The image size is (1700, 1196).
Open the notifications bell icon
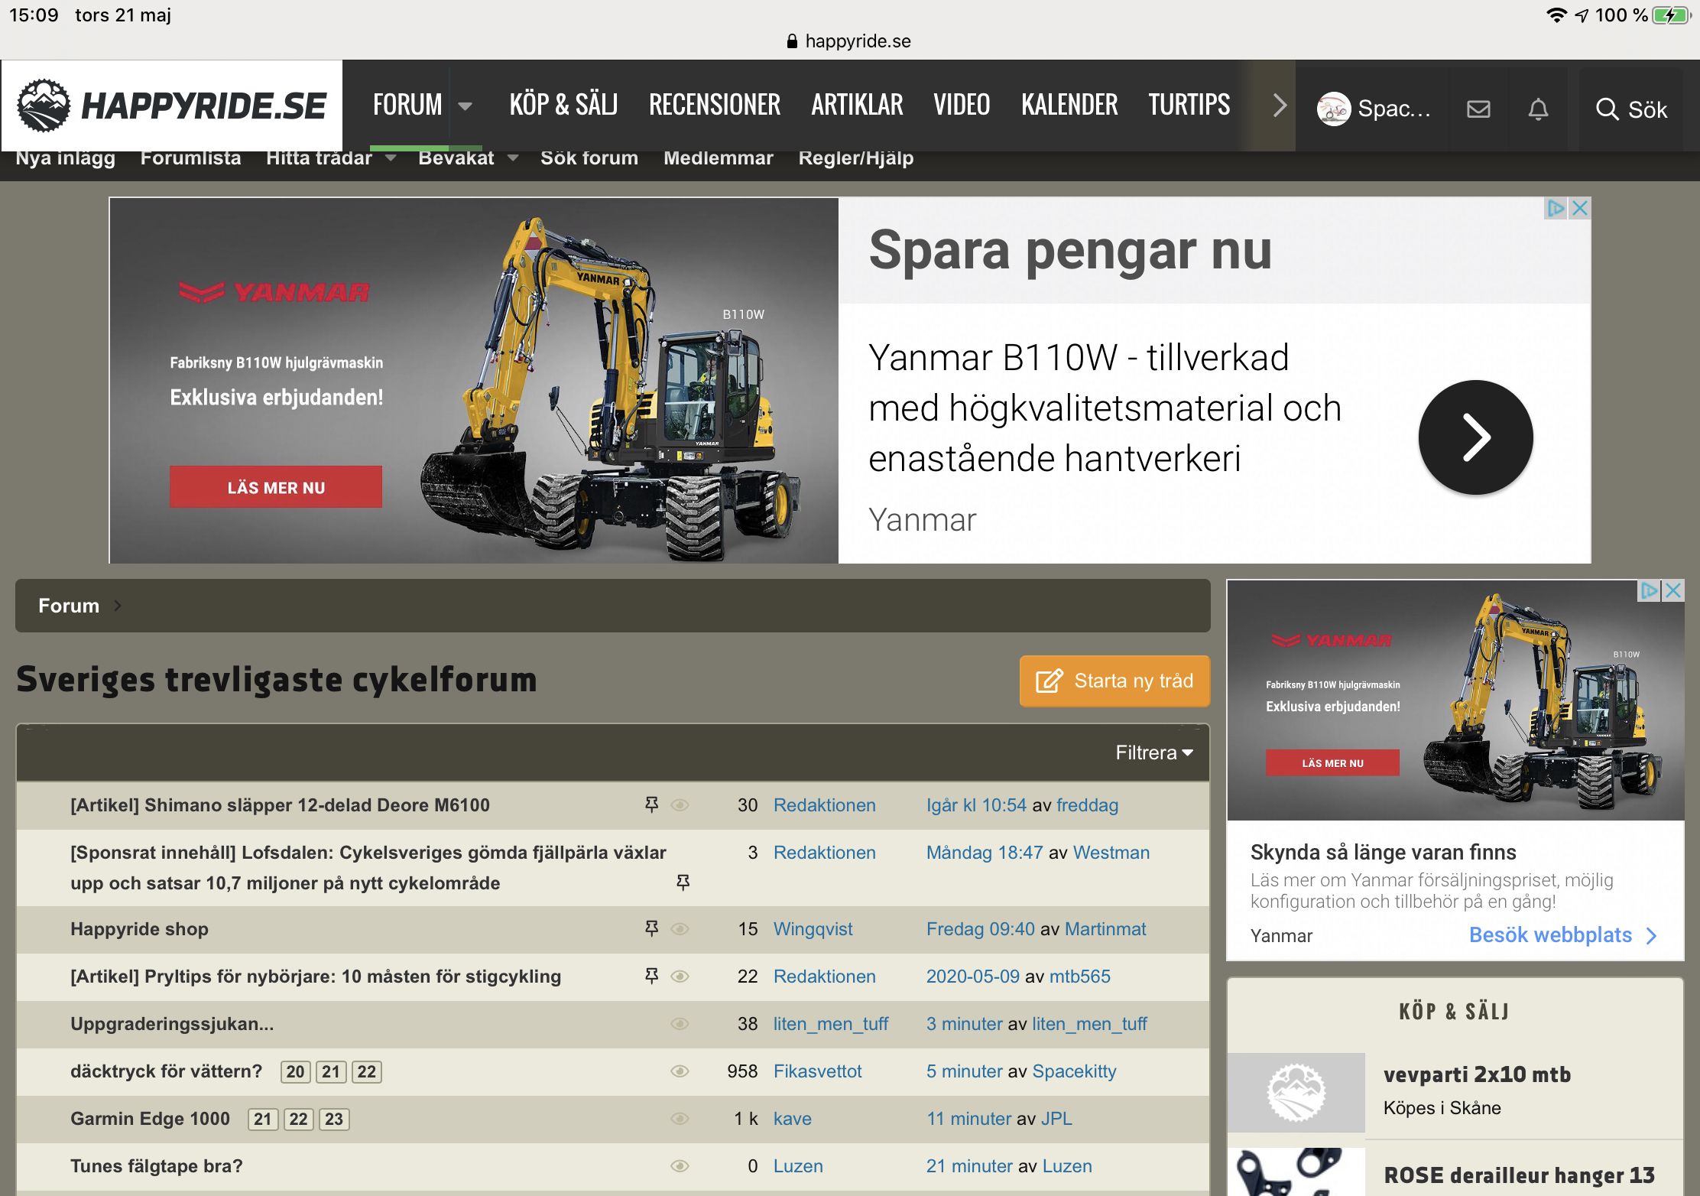[1538, 109]
